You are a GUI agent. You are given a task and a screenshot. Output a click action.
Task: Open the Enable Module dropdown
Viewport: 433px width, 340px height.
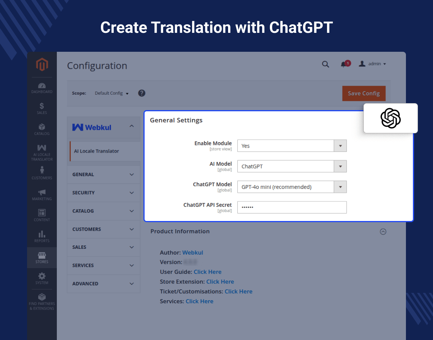click(x=292, y=146)
